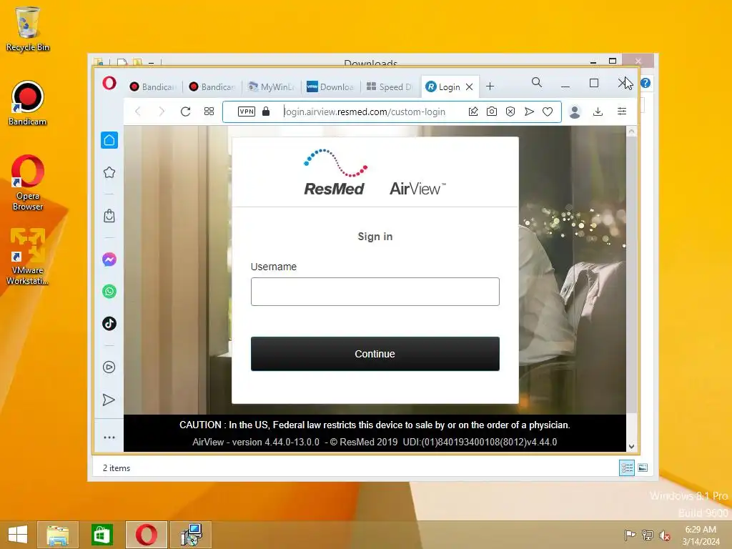The image size is (732, 549).
Task: Switch Downloads window to large icons view
Action: tap(643, 468)
